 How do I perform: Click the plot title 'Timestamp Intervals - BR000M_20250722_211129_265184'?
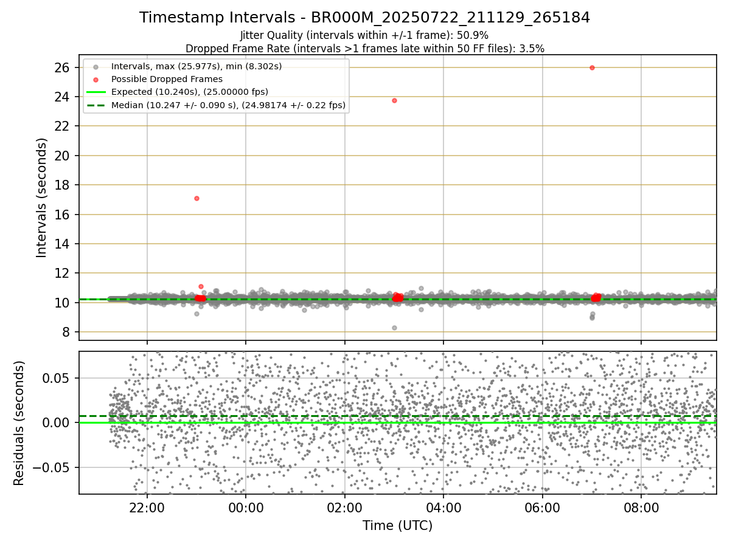[365, 18]
